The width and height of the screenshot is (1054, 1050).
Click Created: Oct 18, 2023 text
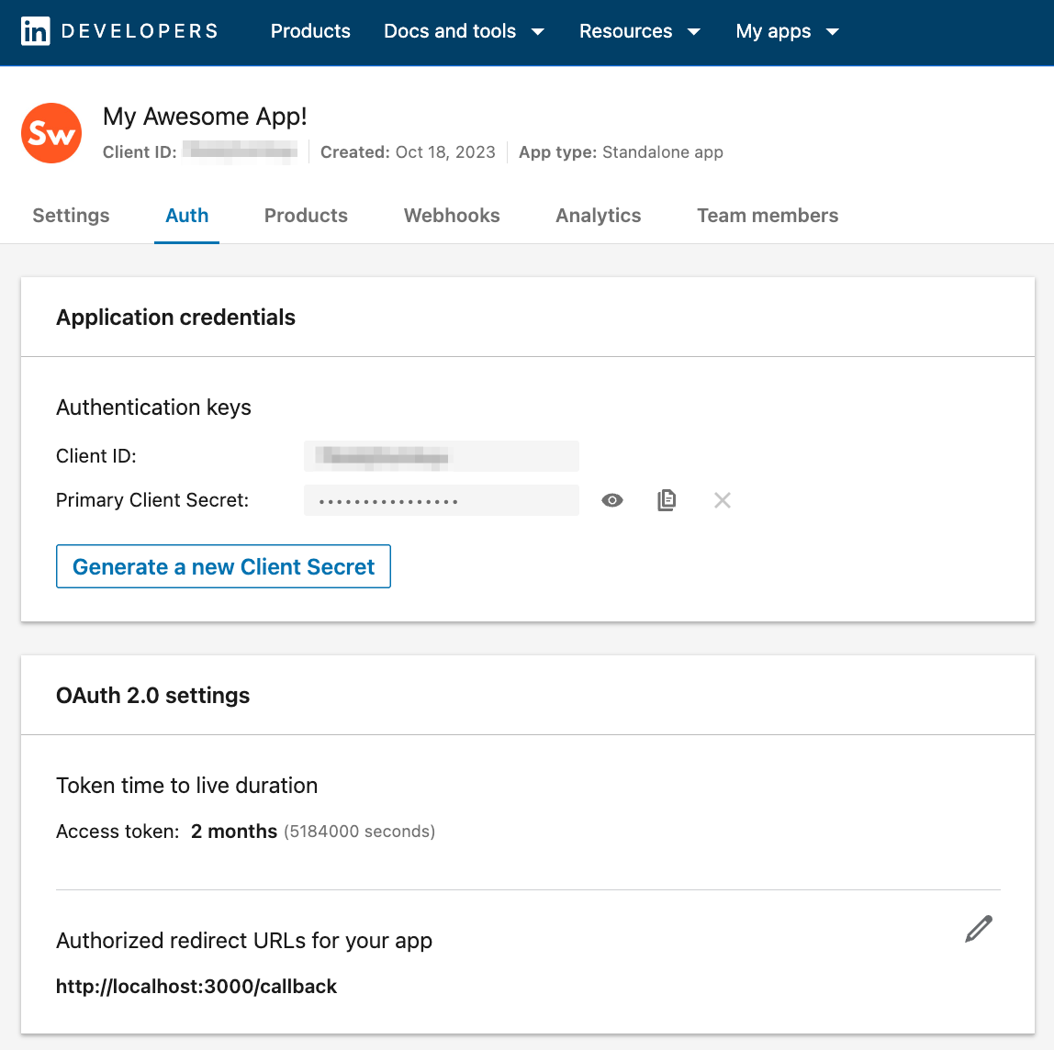coord(408,152)
